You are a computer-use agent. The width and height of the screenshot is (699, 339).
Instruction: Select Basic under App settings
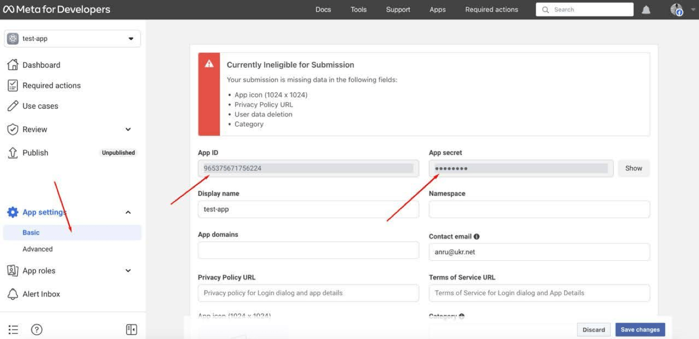72,232
